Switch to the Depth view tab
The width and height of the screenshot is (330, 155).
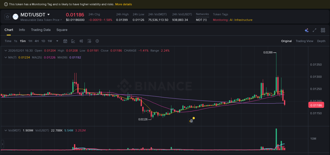click(x=321, y=41)
